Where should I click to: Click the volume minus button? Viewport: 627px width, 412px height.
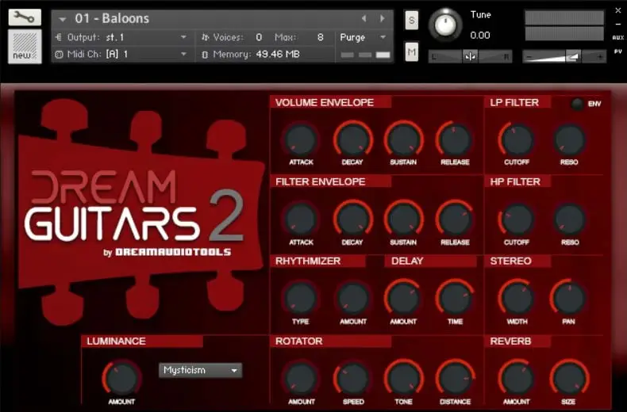click(x=529, y=58)
